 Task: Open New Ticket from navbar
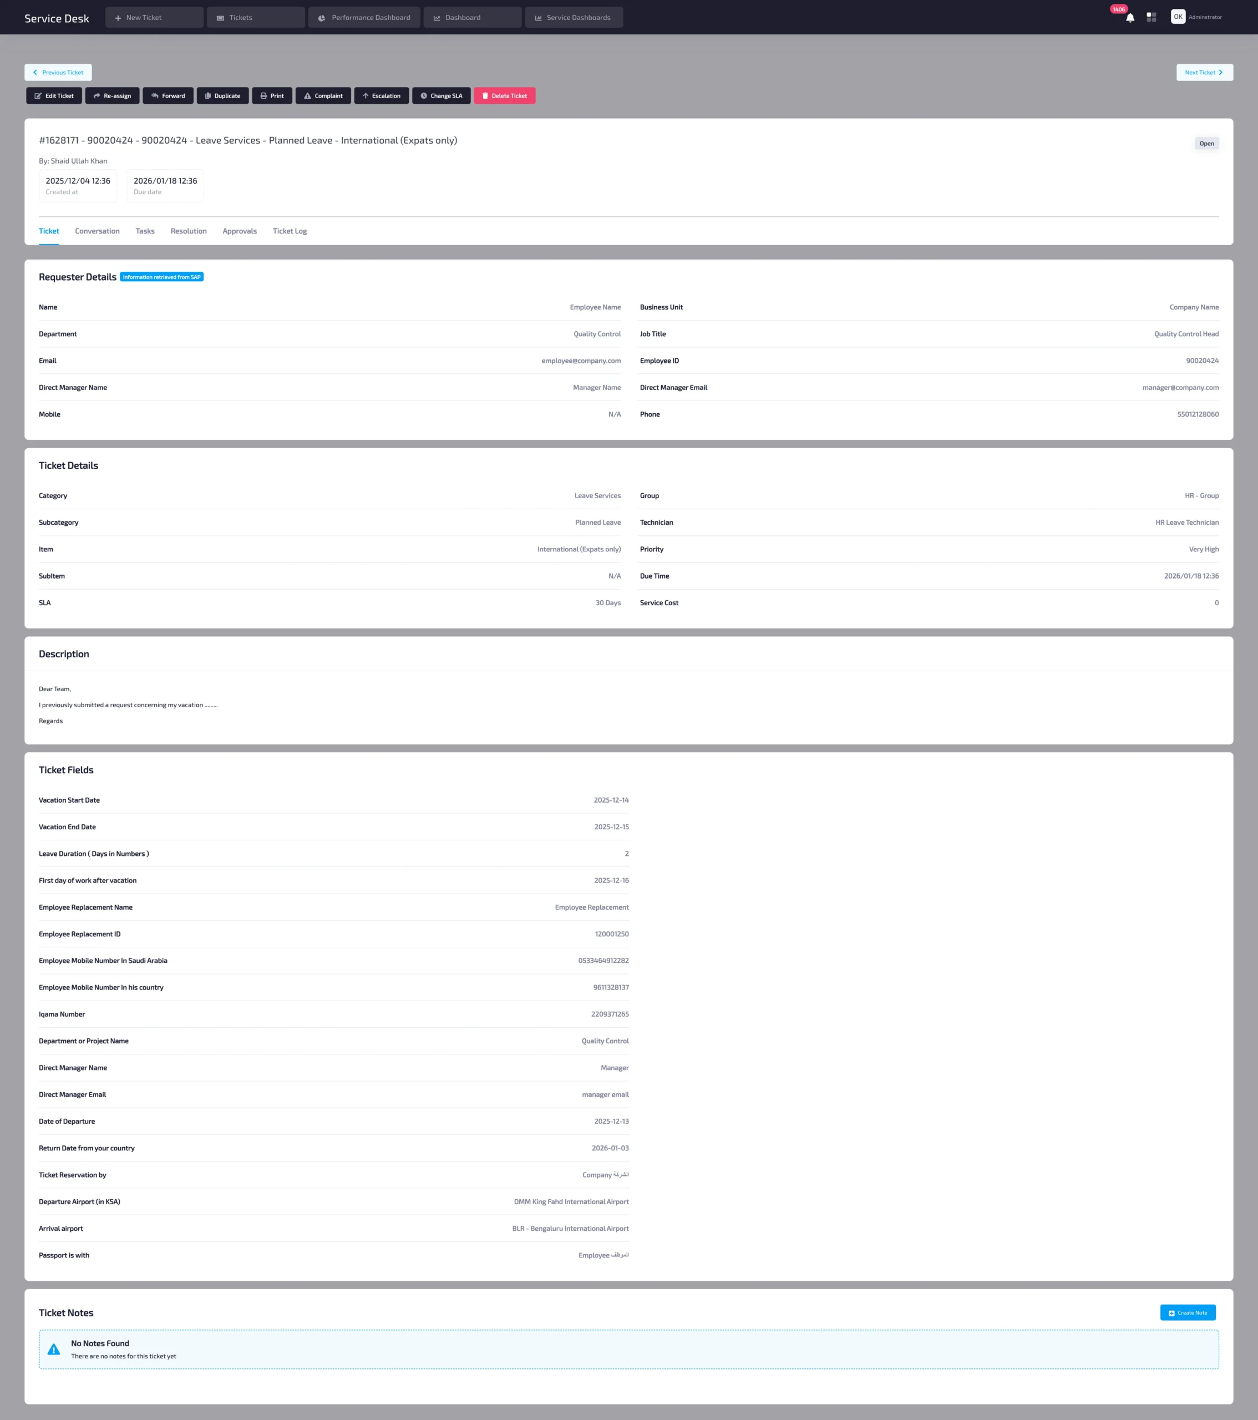click(x=154, y=18)
